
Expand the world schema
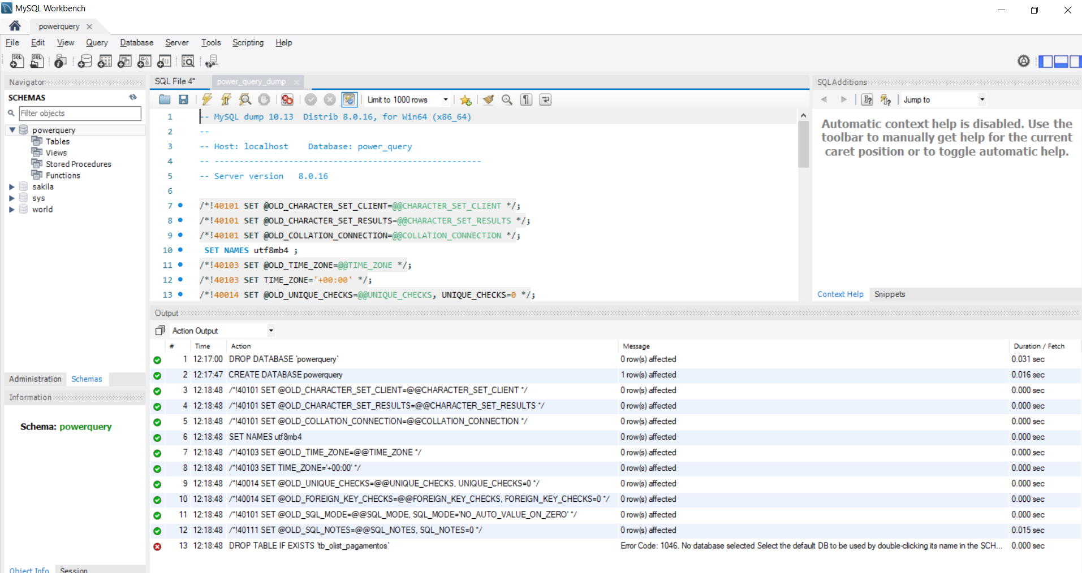(x=12, y=209)
